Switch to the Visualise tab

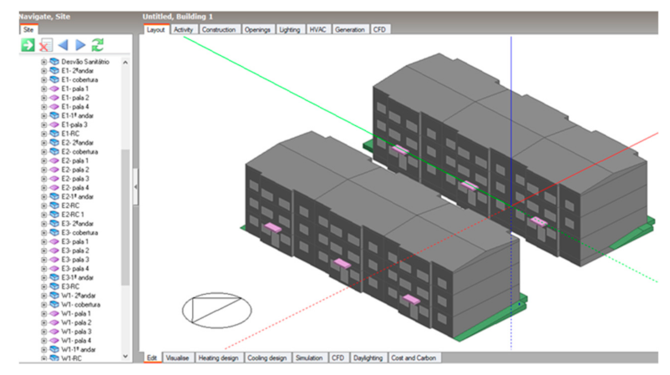pos(177,357)
